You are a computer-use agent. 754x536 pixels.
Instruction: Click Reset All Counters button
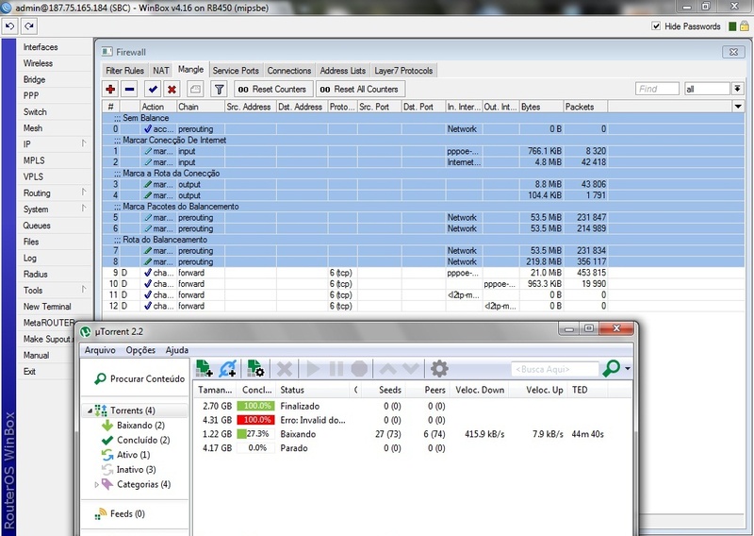pyautogui.click(x=360, y=89)
